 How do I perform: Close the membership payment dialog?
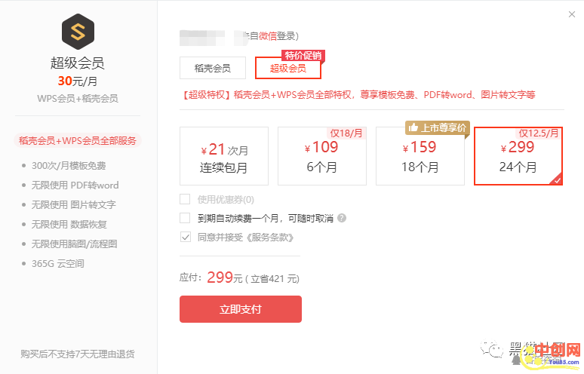tap(571, 14)
